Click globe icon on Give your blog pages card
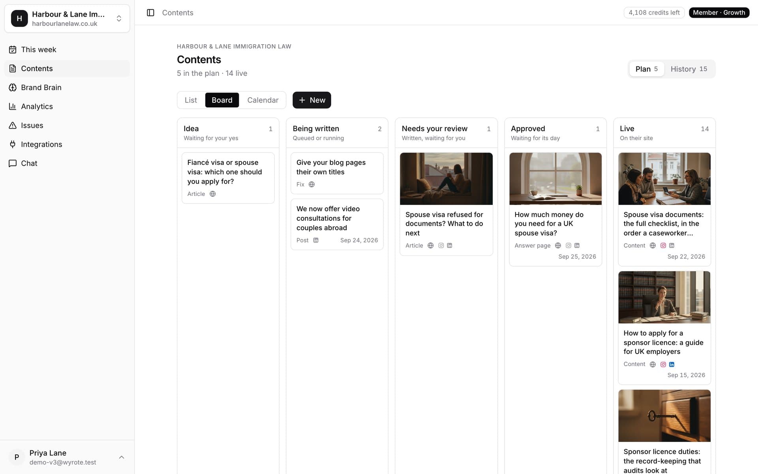Viewport: 758px width, 474px height. (311, 184)
